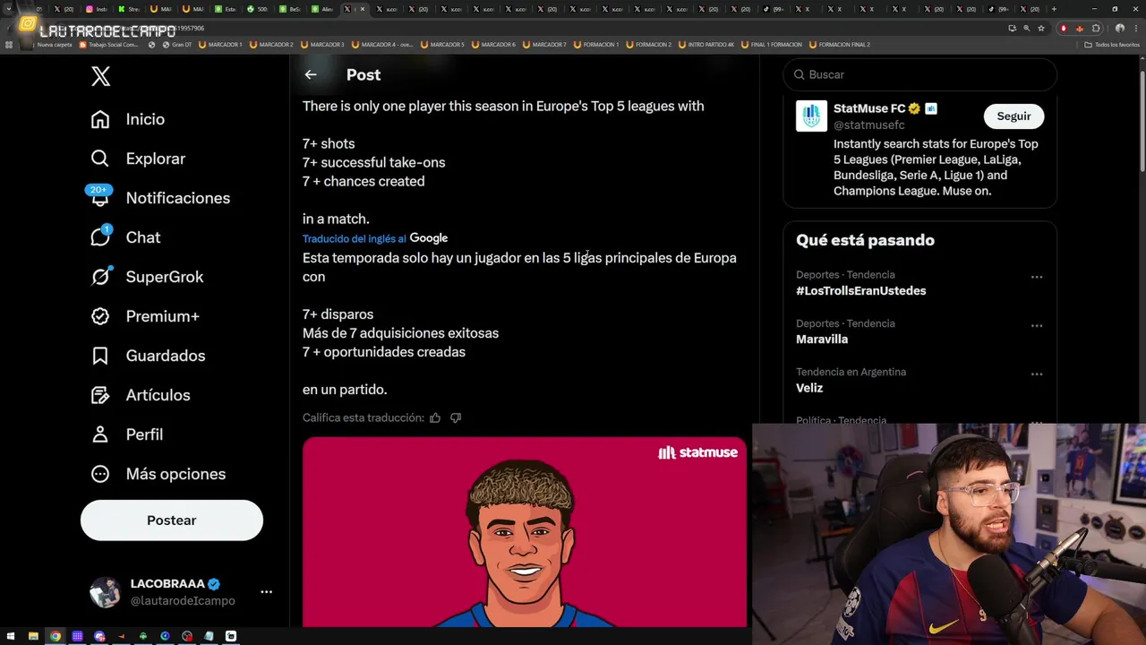Open the Explorar search page
Screen dimensions: 1146x645
pyautogui.click(x=138, y=159)
